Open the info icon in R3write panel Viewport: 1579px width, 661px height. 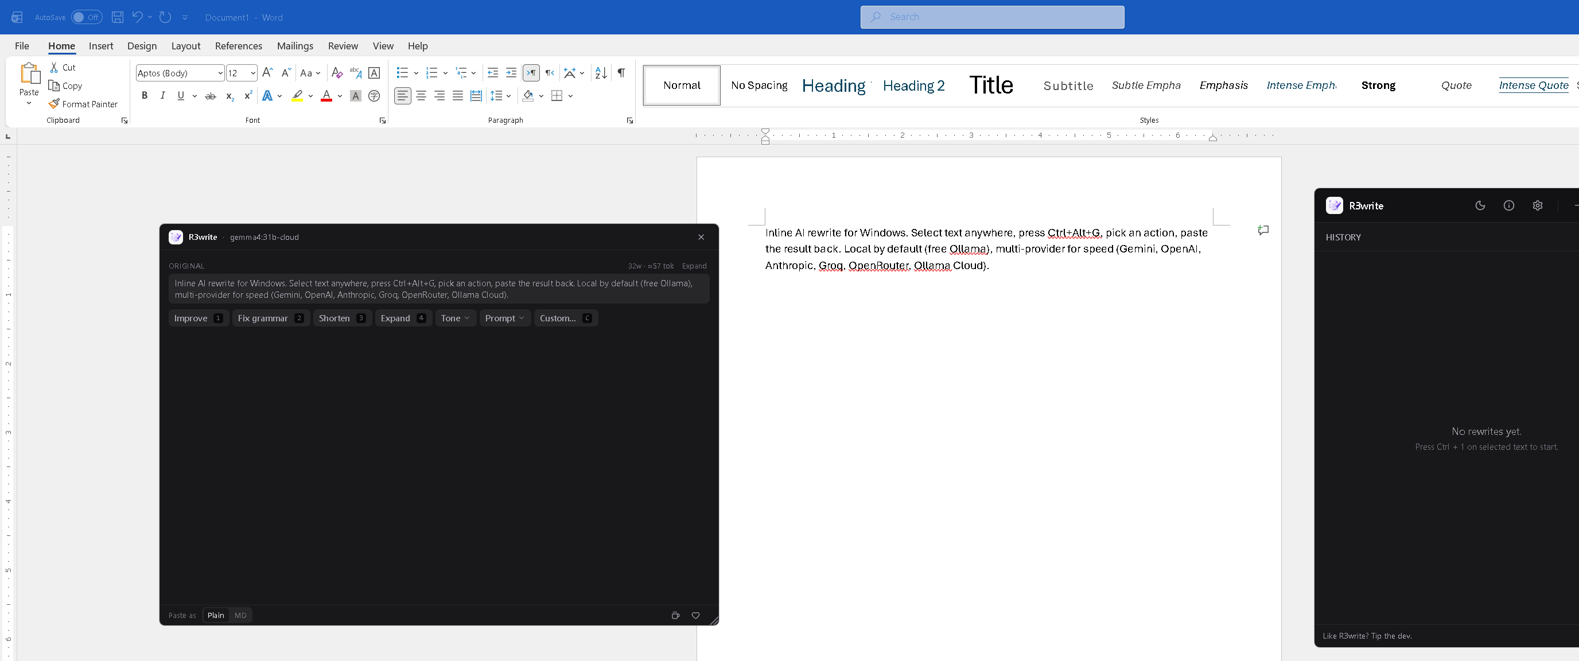point(1509,206)
